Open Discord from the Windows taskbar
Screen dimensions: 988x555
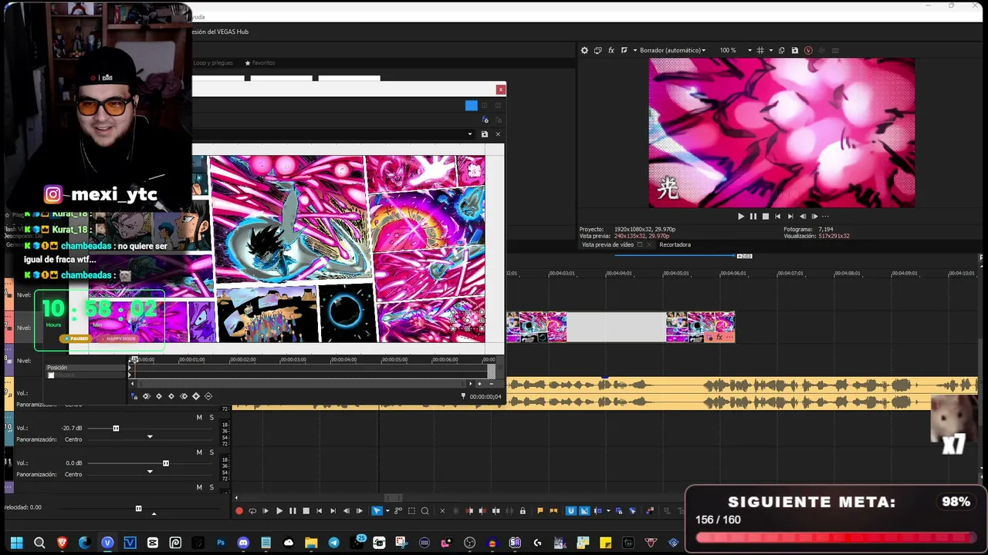coord(243,543)
